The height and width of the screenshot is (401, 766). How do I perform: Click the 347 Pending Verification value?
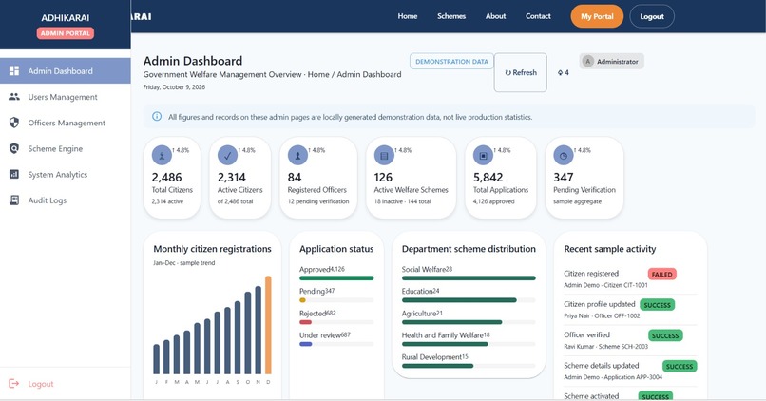(564, 178)
